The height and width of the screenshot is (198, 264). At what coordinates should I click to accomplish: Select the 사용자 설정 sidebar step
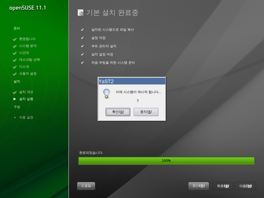click(x=28, y=73)
